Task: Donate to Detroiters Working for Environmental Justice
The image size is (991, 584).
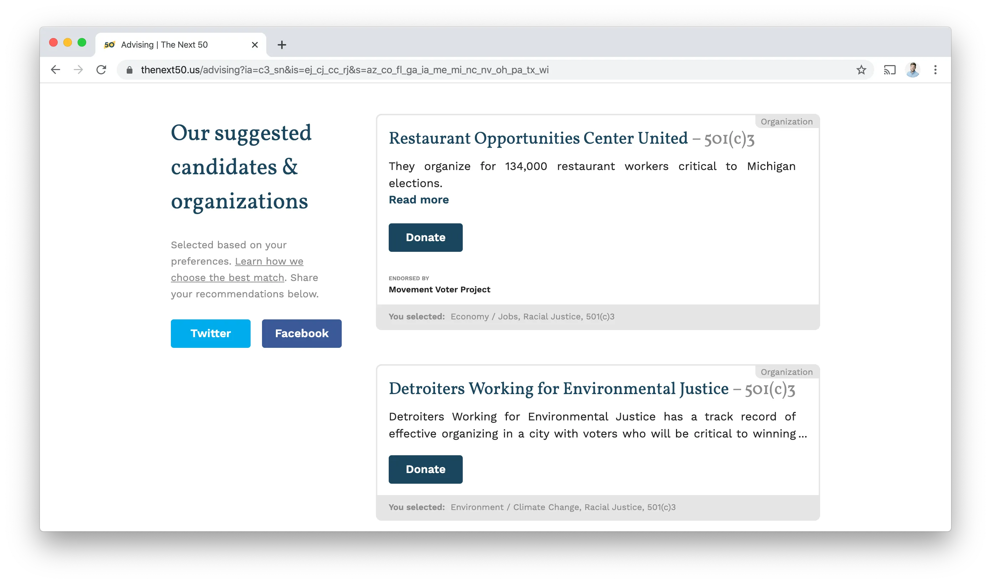Action: (x=425, y=469)
